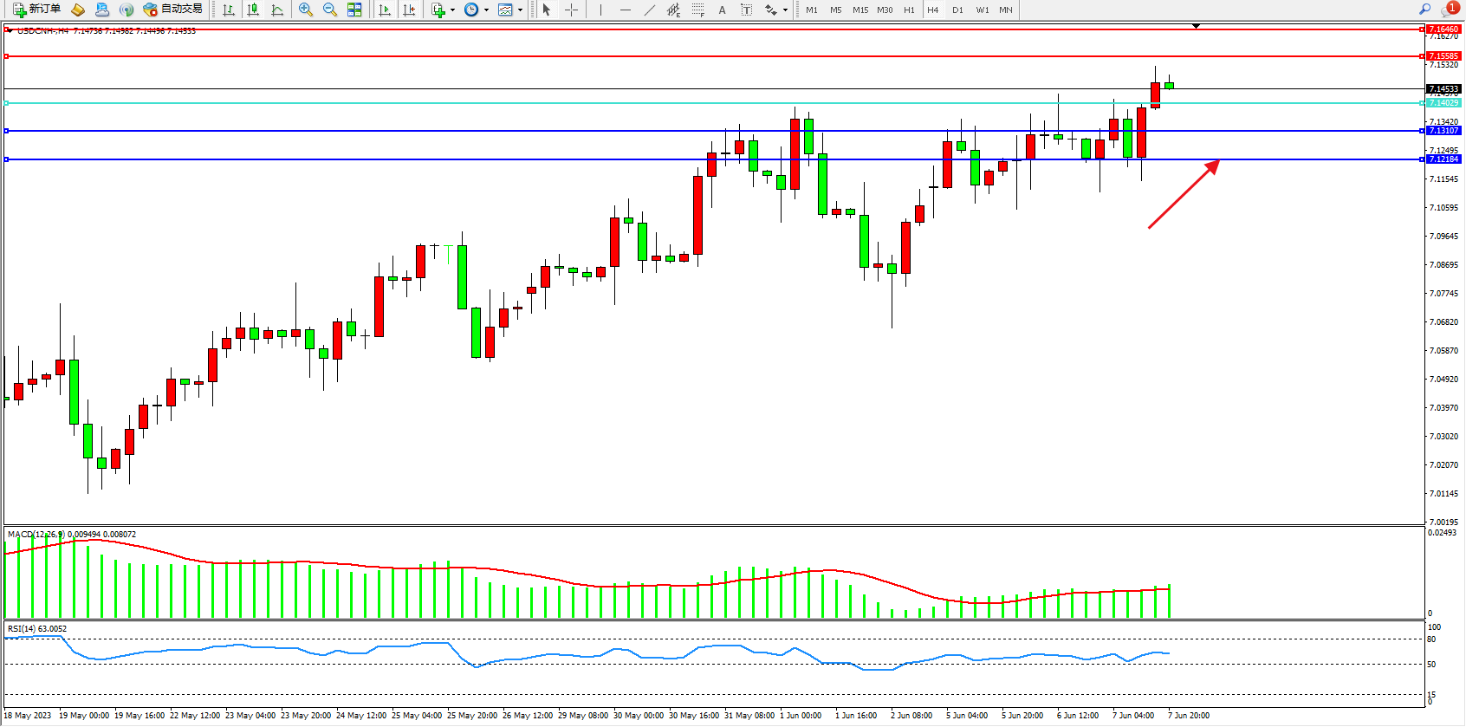Pick the draw trendline tool
The width and height of the screenshot is (1466, 727).
point(649,10)
